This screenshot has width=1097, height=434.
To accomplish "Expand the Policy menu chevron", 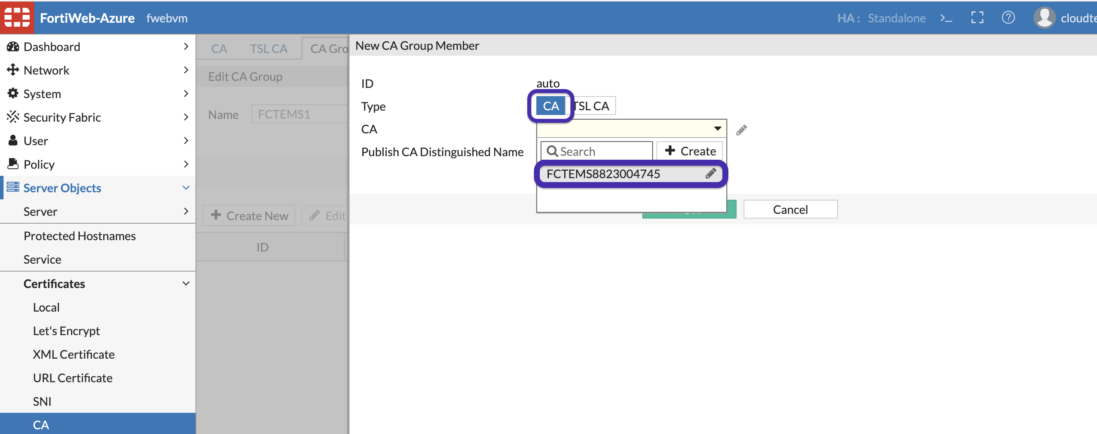I will 186,164.
